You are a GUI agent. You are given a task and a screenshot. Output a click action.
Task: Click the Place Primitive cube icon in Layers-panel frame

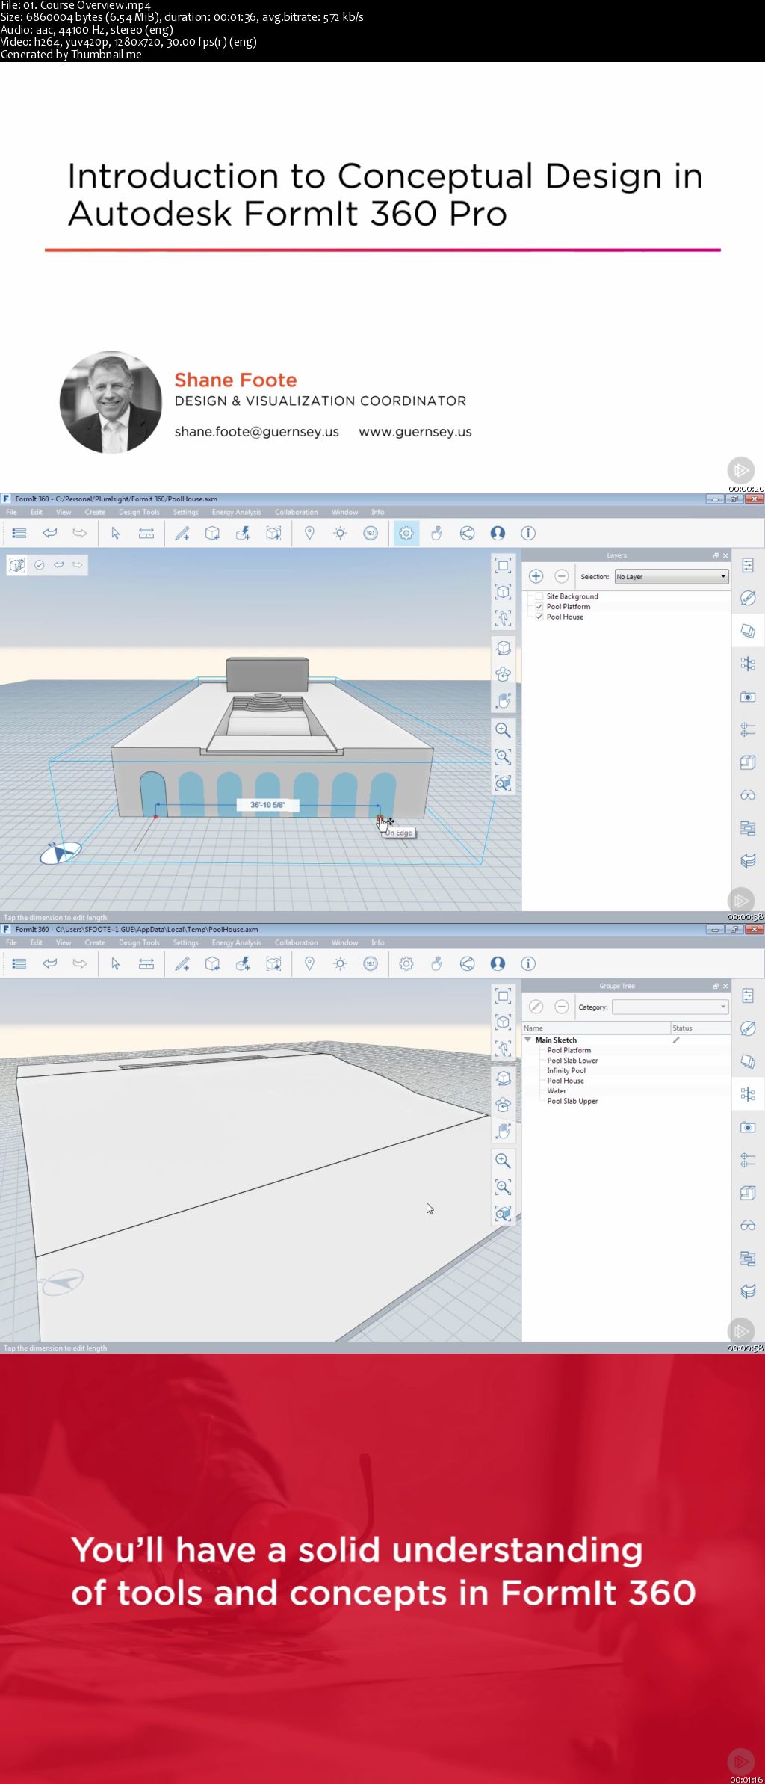[x=212, y=533]
